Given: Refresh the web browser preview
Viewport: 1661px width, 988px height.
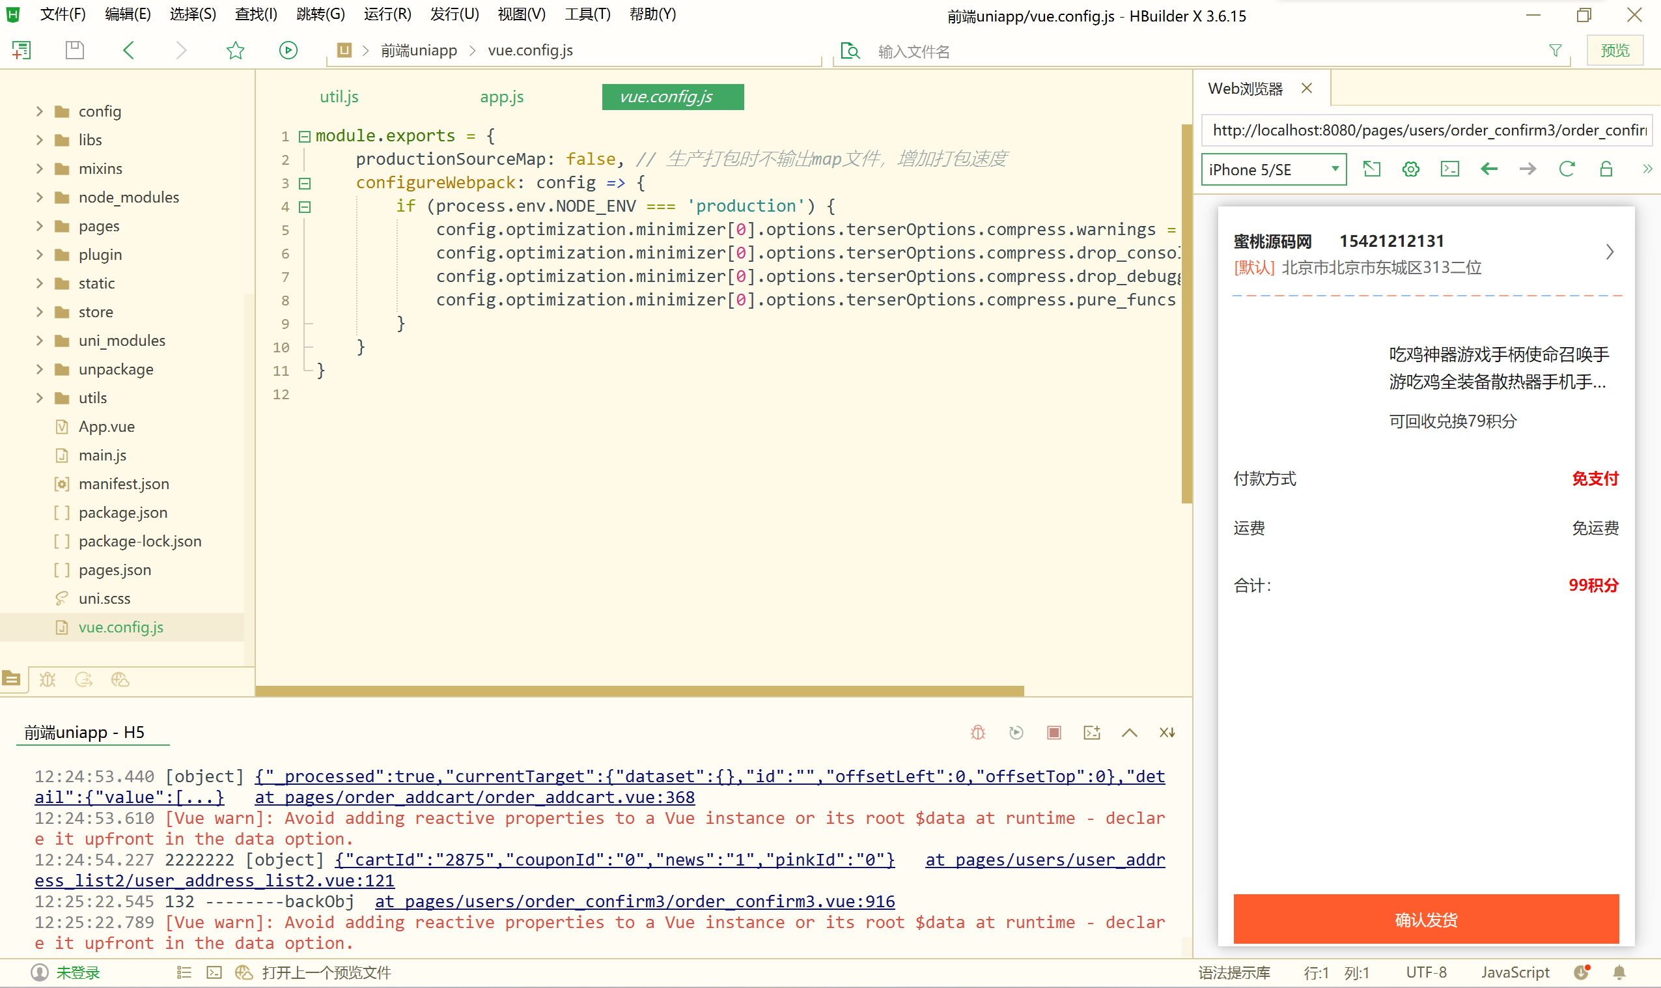Looking at the screenshot, I should (1567, 169).
